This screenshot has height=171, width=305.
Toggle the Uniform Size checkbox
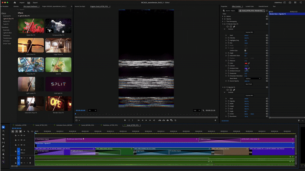[245, 51]
